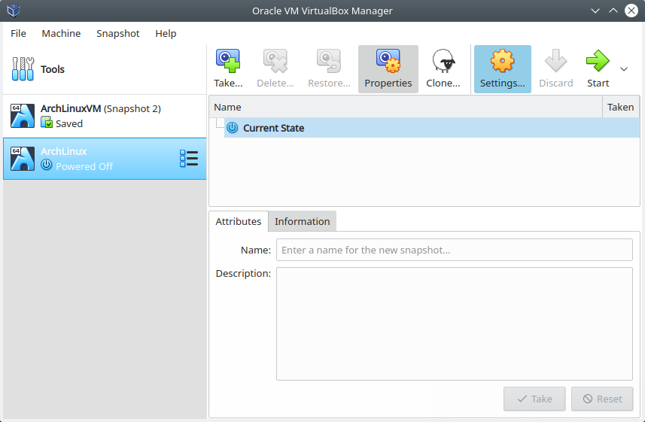Switch to the Attributes tab
This screenshot has width=645, height=422.
238,221
